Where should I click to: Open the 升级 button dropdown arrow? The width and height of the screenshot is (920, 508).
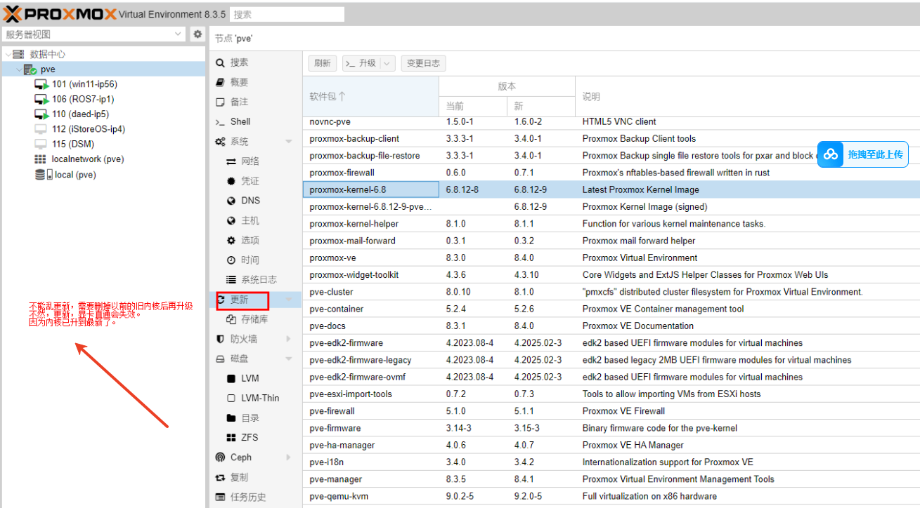point(387,63)
